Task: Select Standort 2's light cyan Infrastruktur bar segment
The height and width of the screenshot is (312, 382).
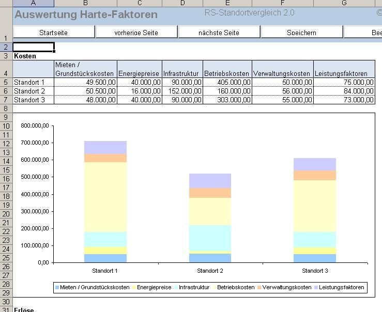Action: [210, 237]
